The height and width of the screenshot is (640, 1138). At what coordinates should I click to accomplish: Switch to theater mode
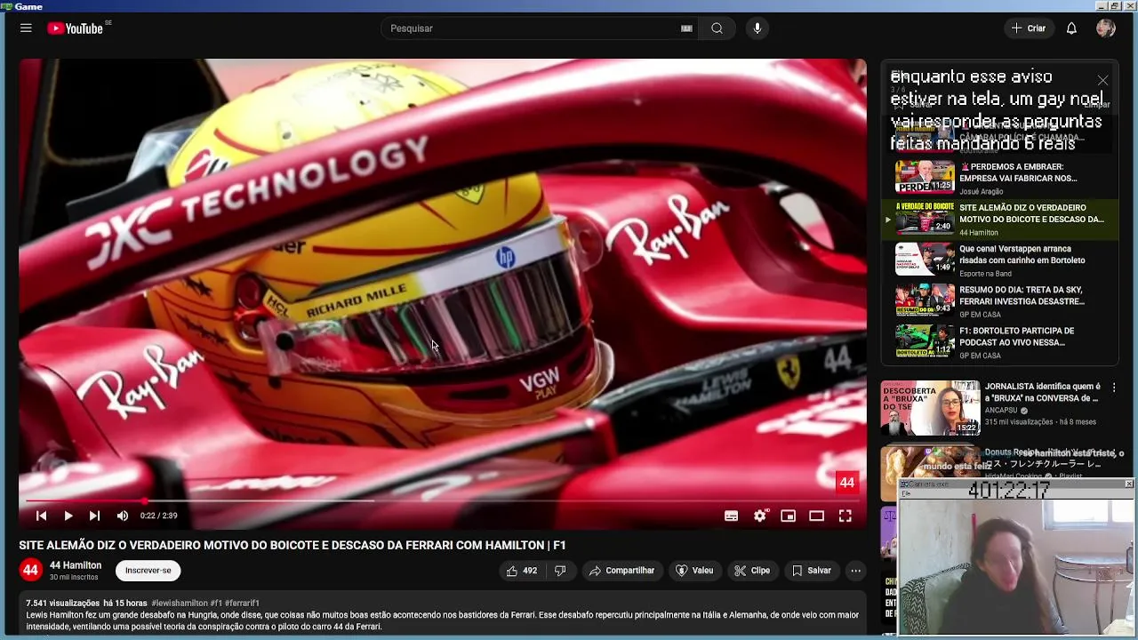pyautogui.click(x=816, y=516)
